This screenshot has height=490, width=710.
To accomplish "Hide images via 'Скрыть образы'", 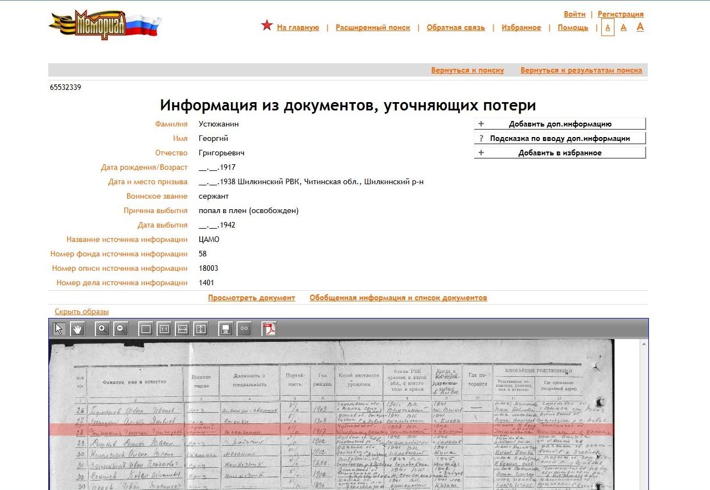I will [82, 312].
